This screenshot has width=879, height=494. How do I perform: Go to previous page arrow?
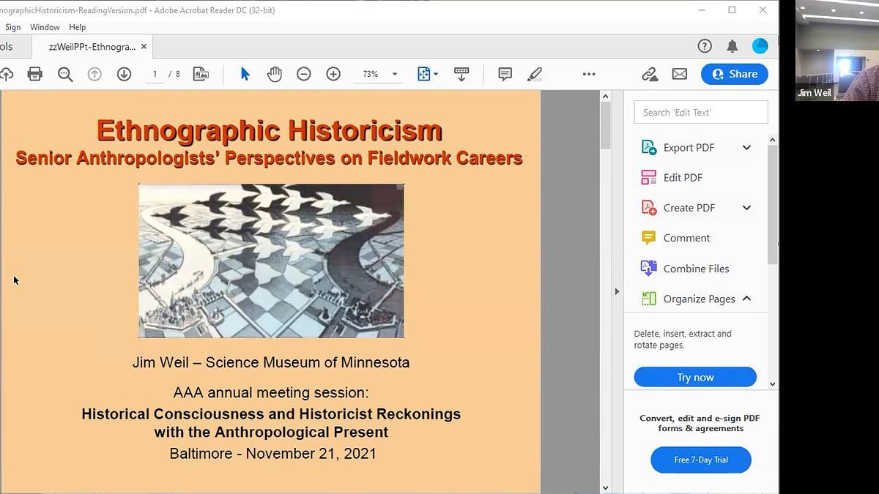[94, 74]
